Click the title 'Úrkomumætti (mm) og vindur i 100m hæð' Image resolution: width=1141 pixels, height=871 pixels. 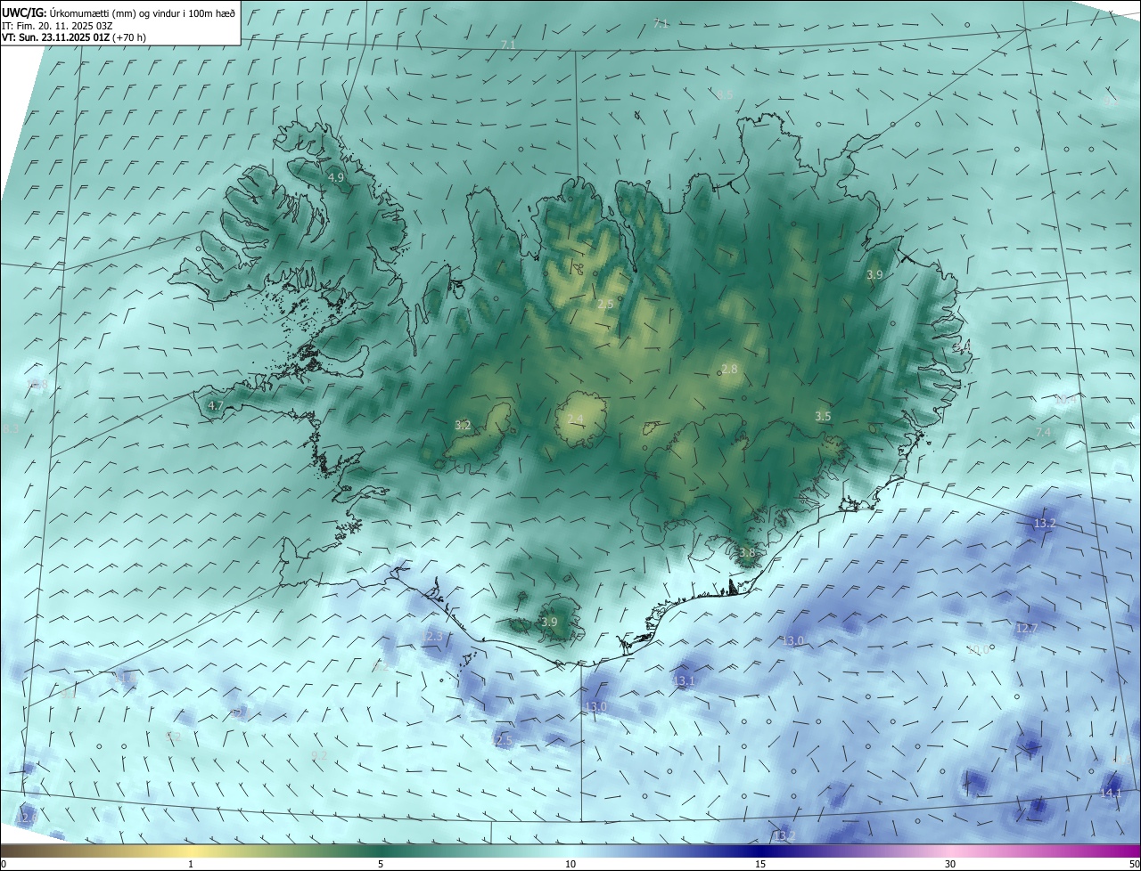click(143, 12)
